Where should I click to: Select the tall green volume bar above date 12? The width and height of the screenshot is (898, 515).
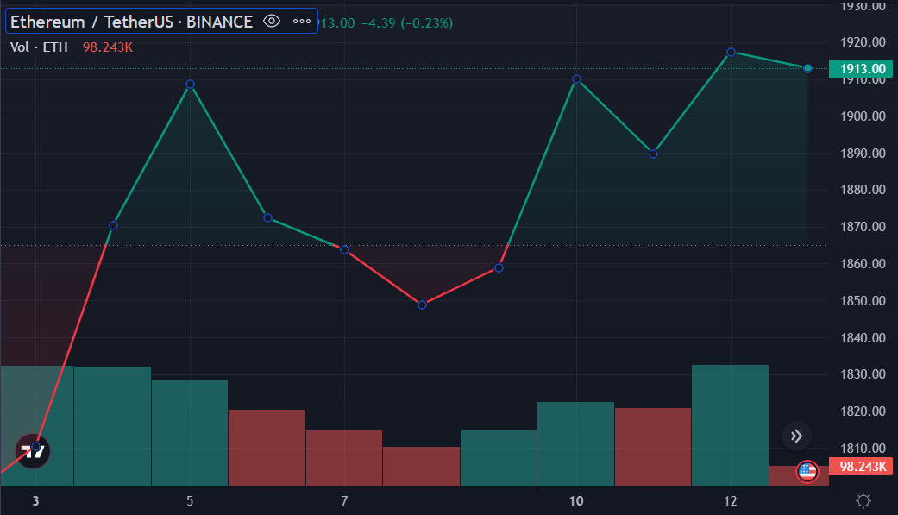coord(730,424)
